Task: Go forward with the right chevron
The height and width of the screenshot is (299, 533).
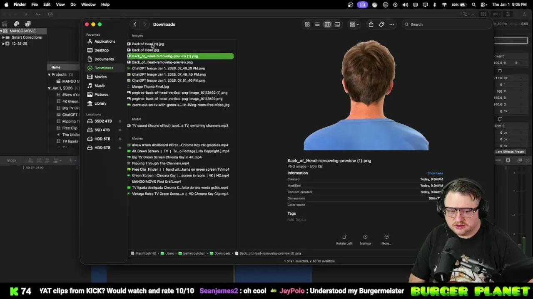Action: [x=144, y=25]
